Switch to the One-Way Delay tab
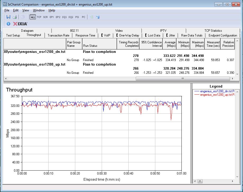Screen dimensions: 243x192 (128, 35)
